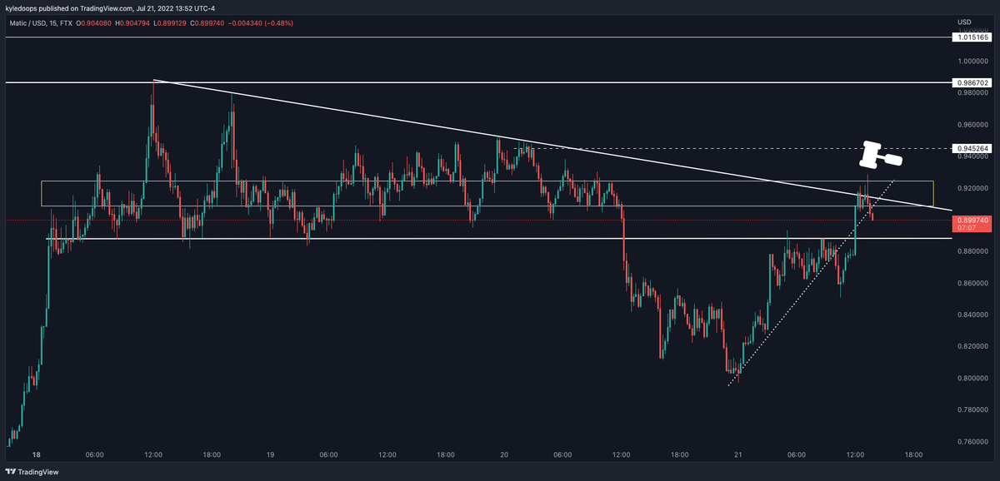The height and width of the screenshot is (481, 1000).
Task: Select the white dotted ascending trendline
Action: tap(812, 281)
